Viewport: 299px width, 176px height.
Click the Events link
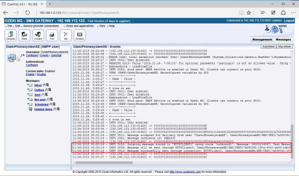pyautogui.click(x=44, y=55)
